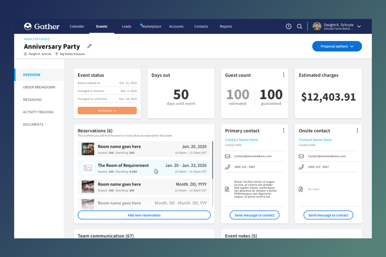Open All Events breadcrumb link
This screenshot has width=386, height=257.
point(41,39)
